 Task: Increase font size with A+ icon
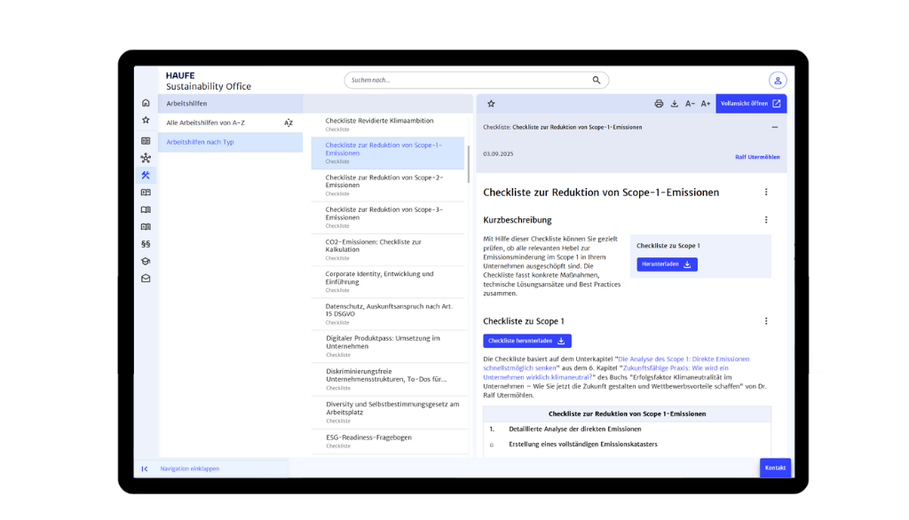(706, 104)
